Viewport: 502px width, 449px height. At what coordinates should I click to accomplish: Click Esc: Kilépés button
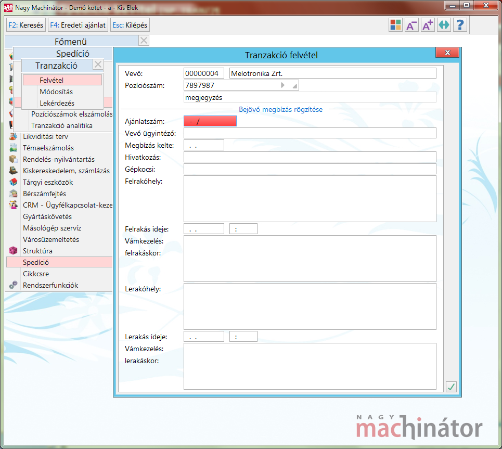130,25
